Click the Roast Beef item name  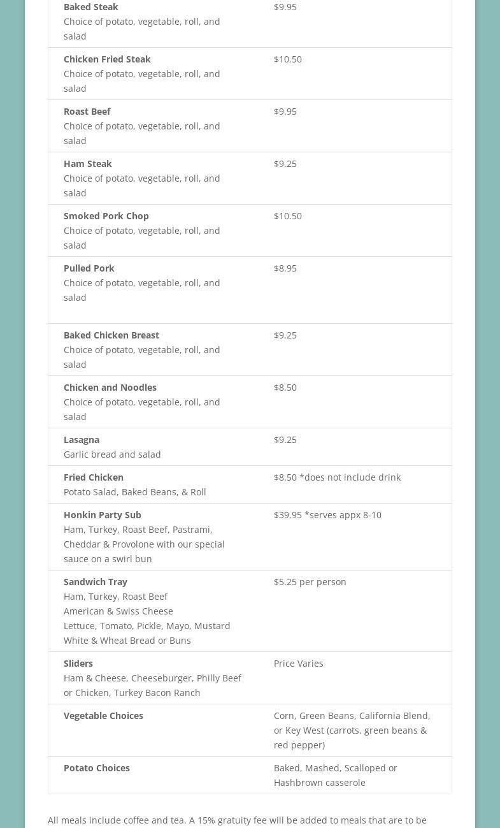click(x=87, y=112)
